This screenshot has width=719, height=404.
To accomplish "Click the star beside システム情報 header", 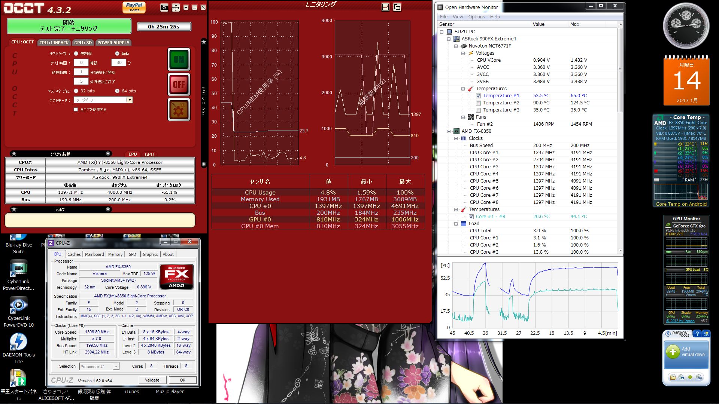I will tap(14, 153).
